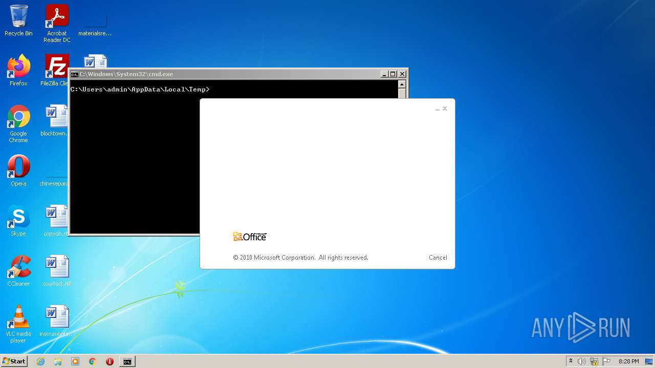The height and width of the screenshot is (368, 655).
Task: Open volume control in system tray
Action: 582,361
